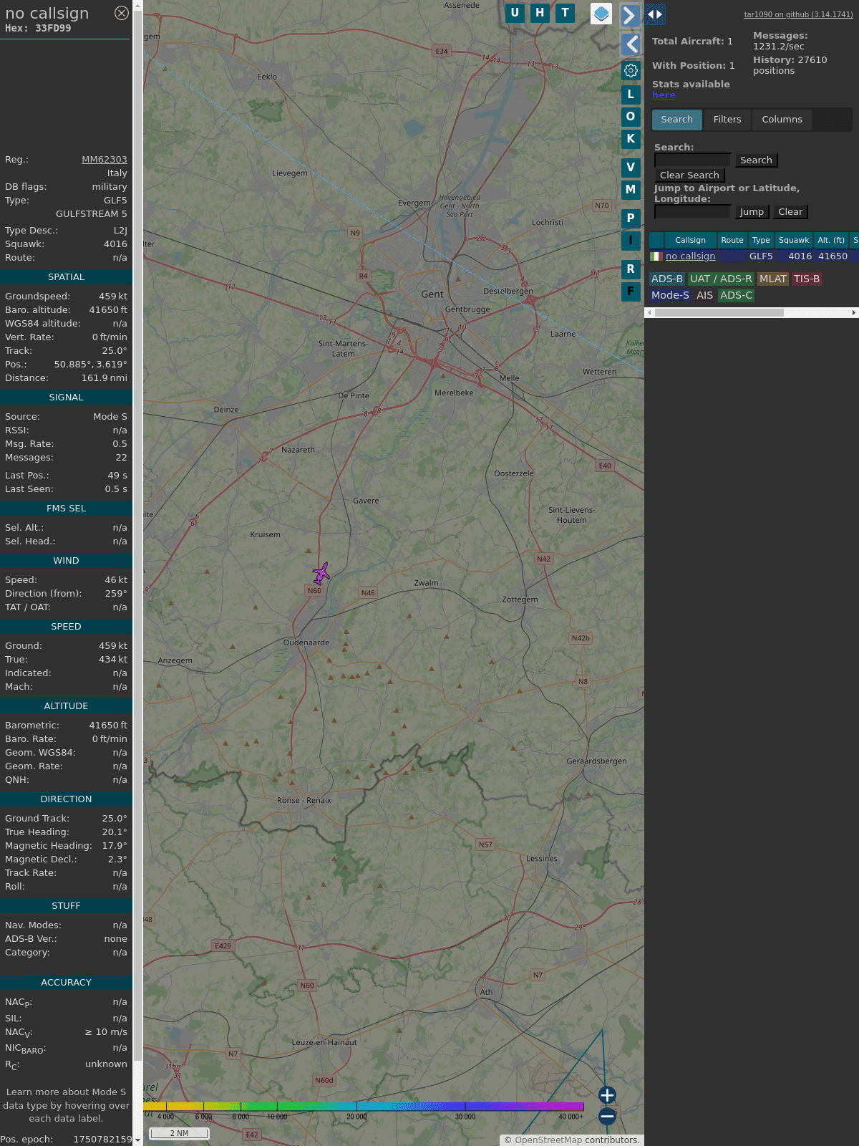859x1146 pixels.
Task: Close the selected aircraft info panel
Action: click(x=122, y=13)
